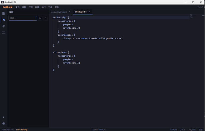
Task: Click Ln 1, Col 1 cursor position
Action: click(192, 130)
